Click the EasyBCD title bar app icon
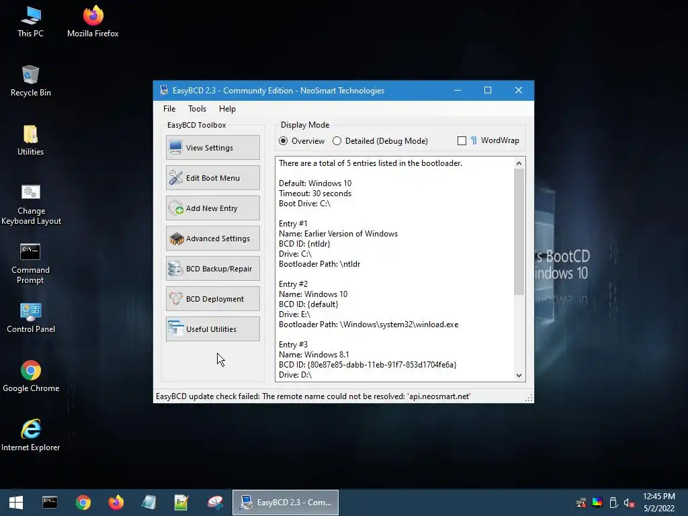This screenshot has height=516, width=688. 164,91
